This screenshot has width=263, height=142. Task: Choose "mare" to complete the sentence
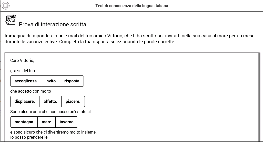tap(46, 122)
